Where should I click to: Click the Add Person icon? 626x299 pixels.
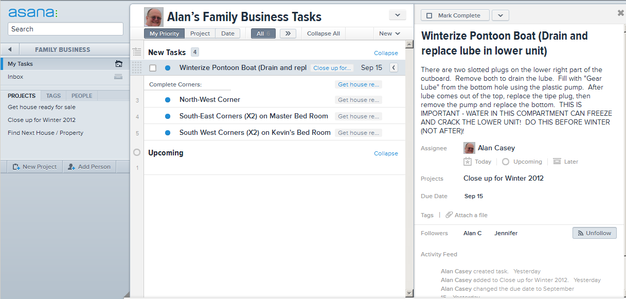71,167
